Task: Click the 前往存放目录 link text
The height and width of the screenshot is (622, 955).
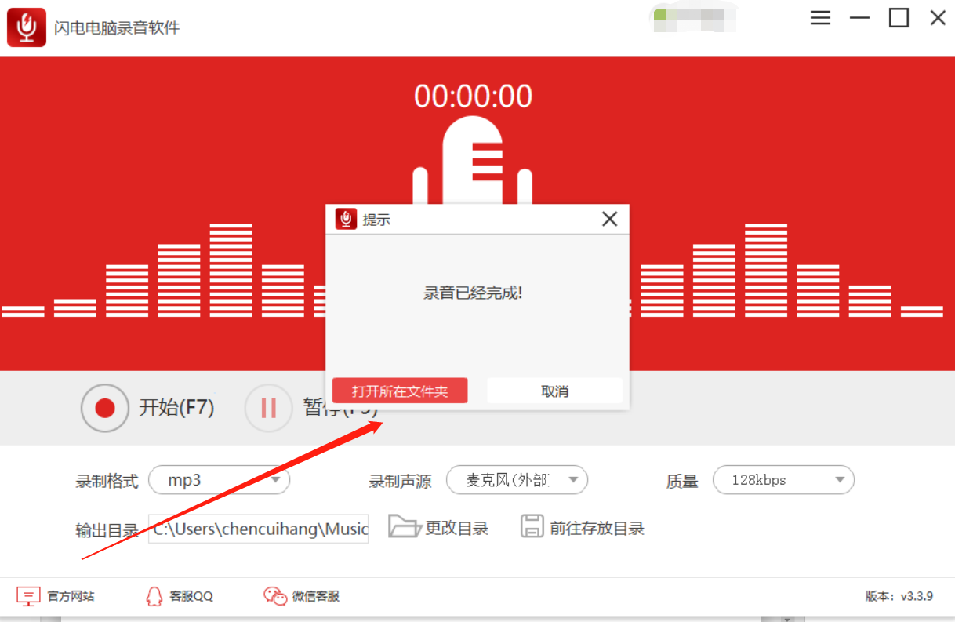Action: (597, 529)
